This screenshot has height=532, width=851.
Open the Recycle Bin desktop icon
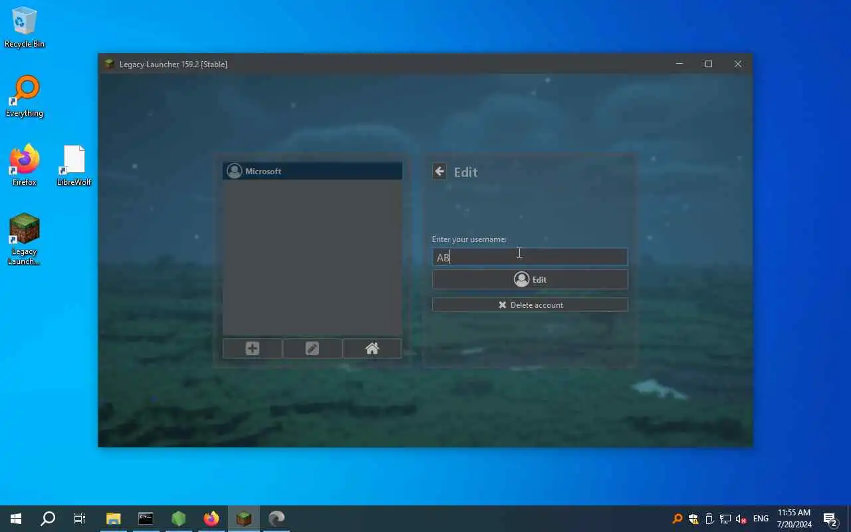(25, 28)
